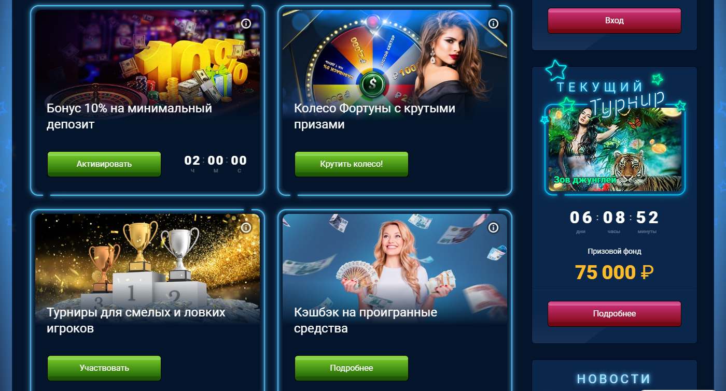This screenshot has height=391, width=726.
Task: Click the Колесо Фортуны с крутыми призами title
Action: (x=374, y=117)
